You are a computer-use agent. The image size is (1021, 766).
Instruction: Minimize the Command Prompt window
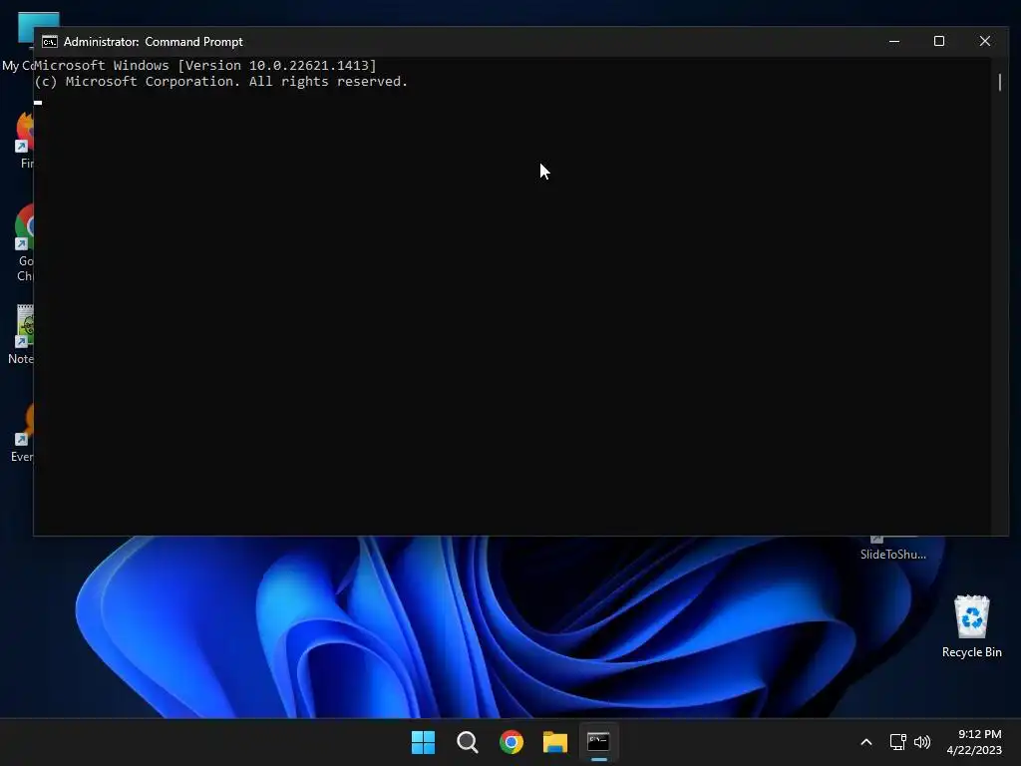pyautogui.click(x=894, y=41)
